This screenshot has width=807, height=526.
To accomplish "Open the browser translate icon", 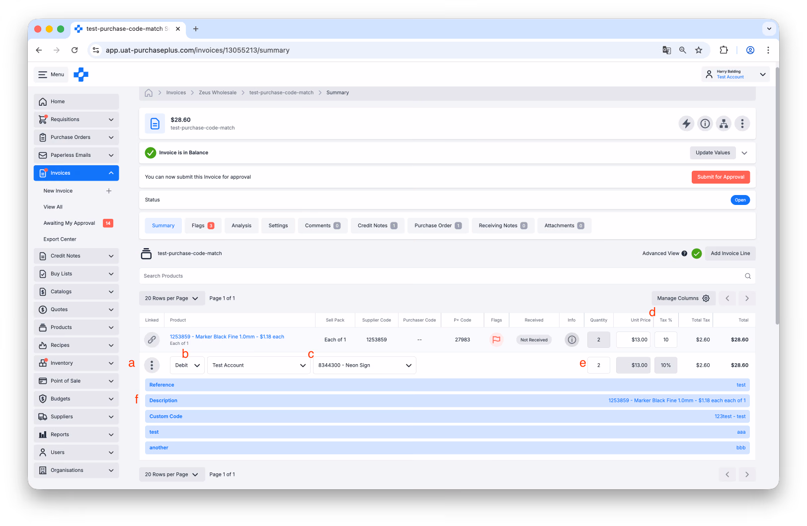I will tap(667, 50).
